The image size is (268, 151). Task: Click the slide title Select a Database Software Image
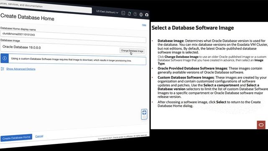point(193,28)
